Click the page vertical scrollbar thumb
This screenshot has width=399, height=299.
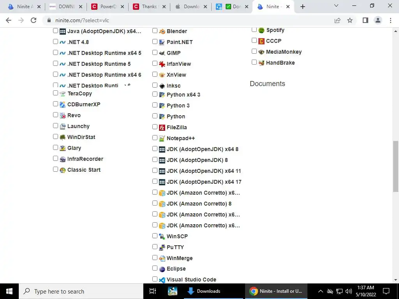[x=395, y=166]
